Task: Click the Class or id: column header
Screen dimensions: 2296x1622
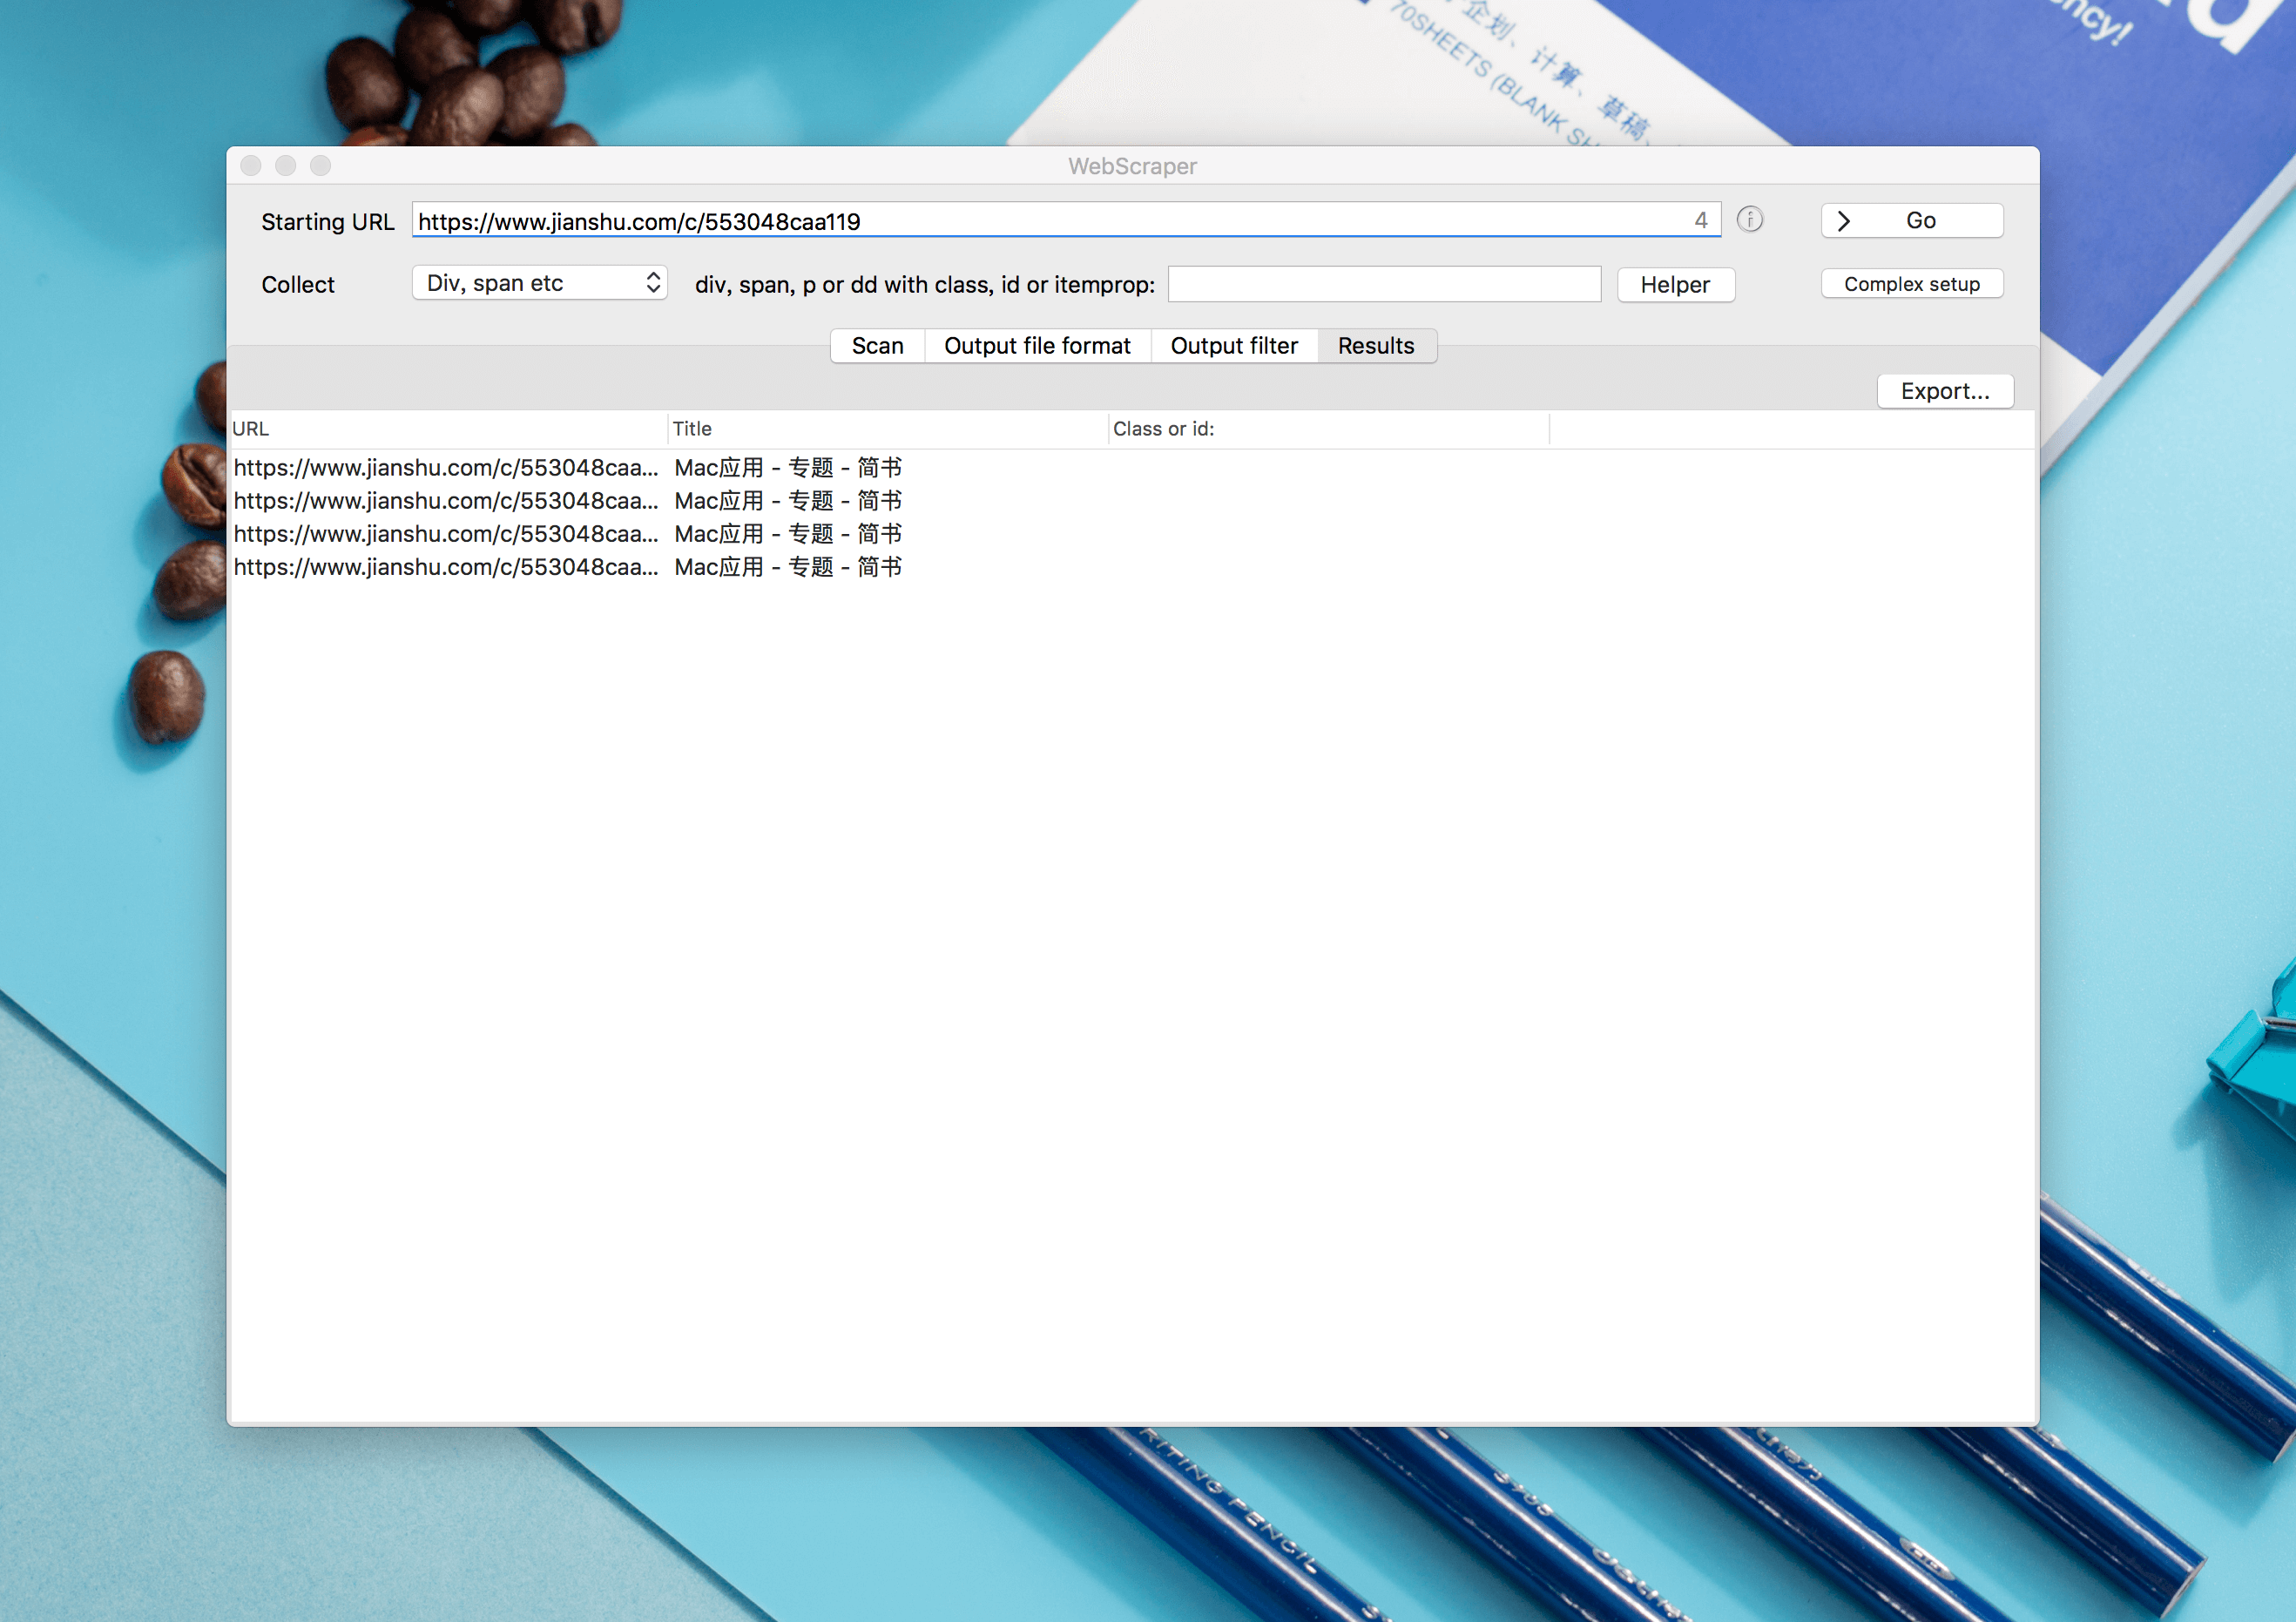Action: [x=1329, y=429]
